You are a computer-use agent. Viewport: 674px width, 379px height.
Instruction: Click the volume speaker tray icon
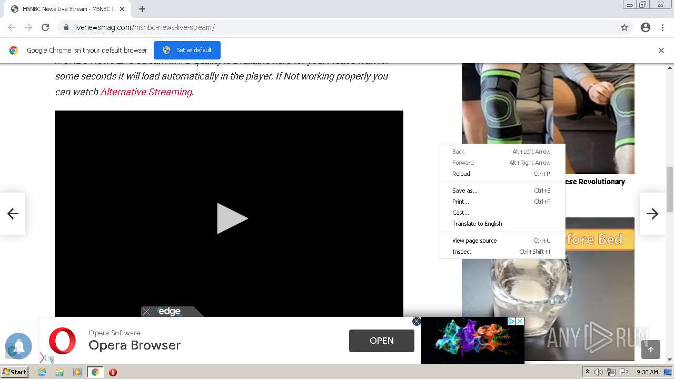(599, 372)
